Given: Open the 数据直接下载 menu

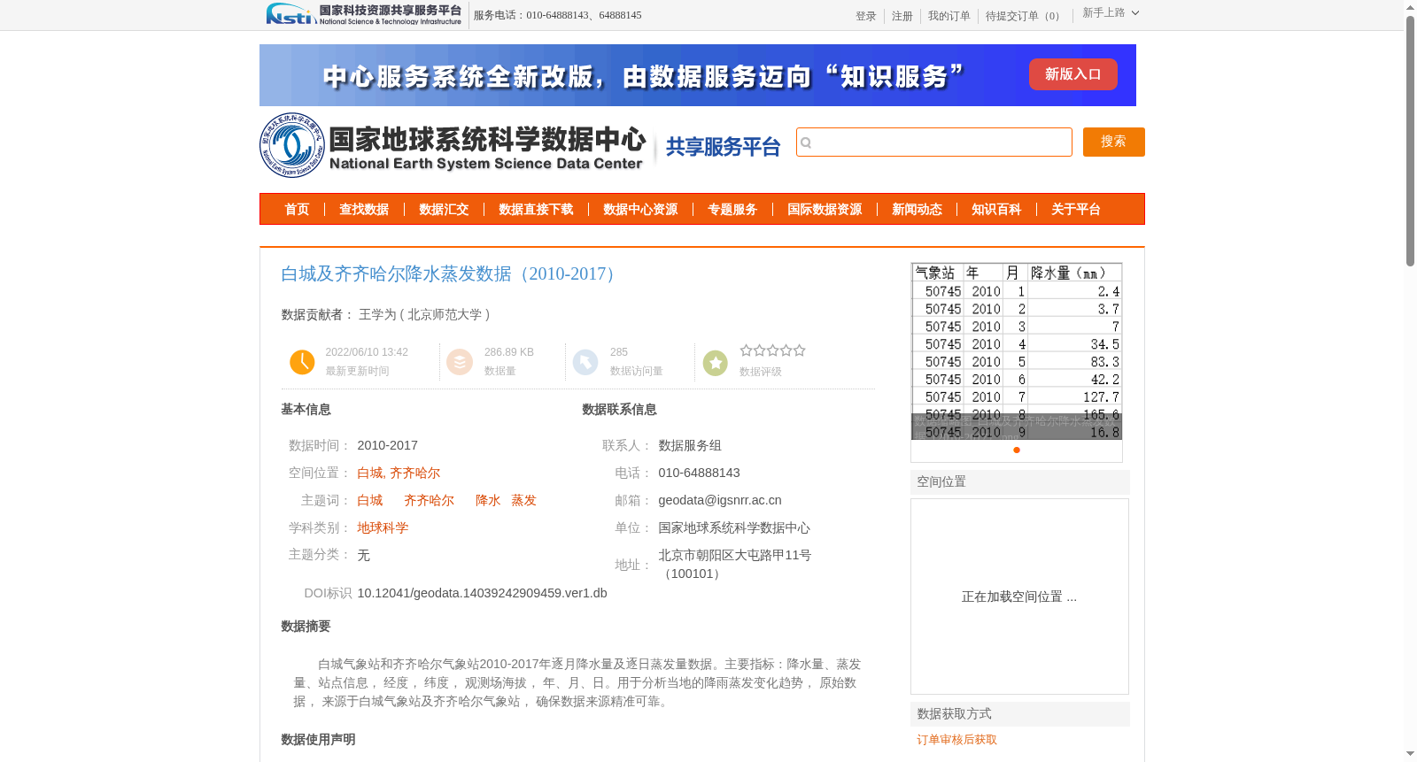Looking at the screenshot, I should click(536, 210).
